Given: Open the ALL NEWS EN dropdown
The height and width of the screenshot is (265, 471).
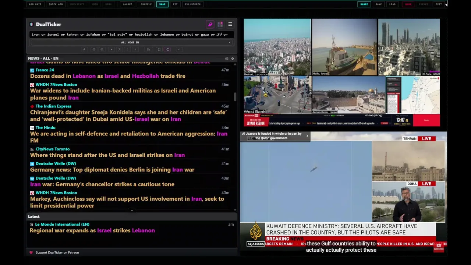Looking at the screenshot, I should pos(131,42).
